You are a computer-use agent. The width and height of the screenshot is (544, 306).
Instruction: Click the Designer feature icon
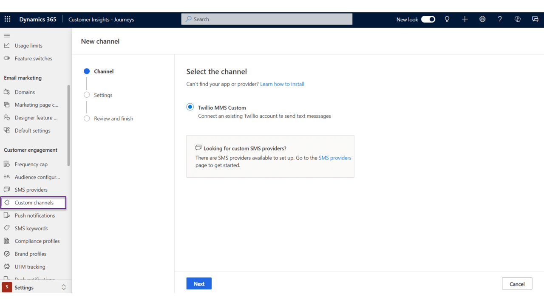tap(7, 117)
